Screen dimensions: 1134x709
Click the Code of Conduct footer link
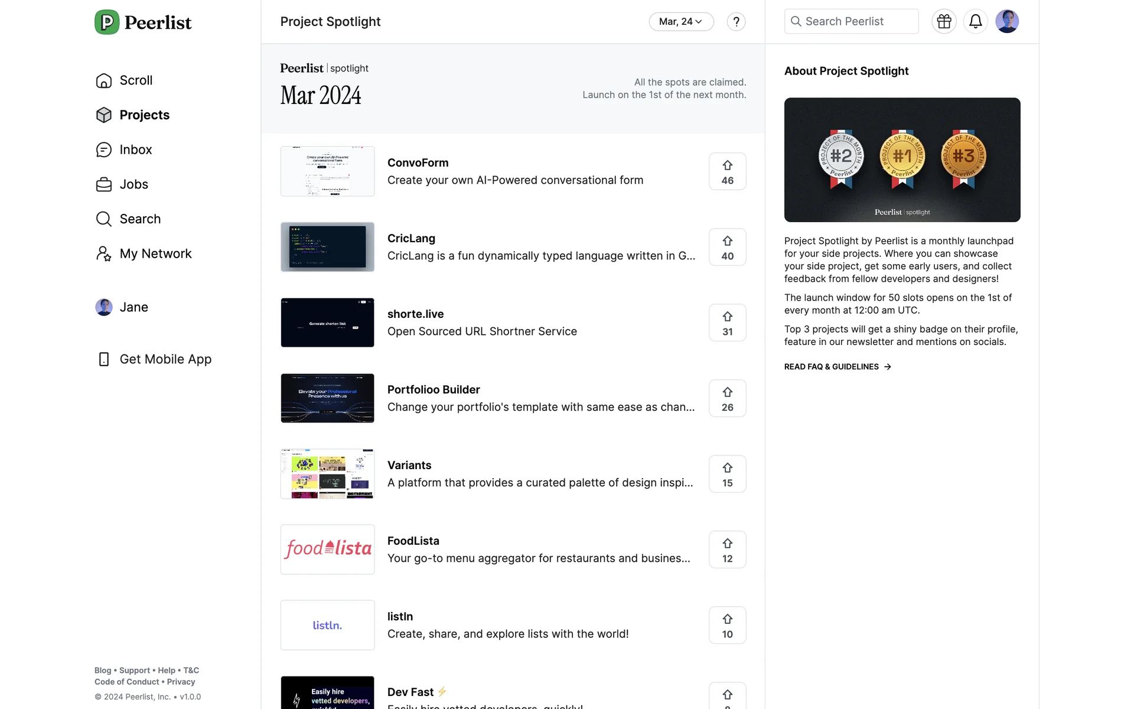click(126, 682)
